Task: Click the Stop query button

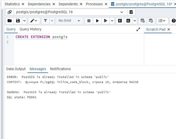Action: (x=89, y=21)
